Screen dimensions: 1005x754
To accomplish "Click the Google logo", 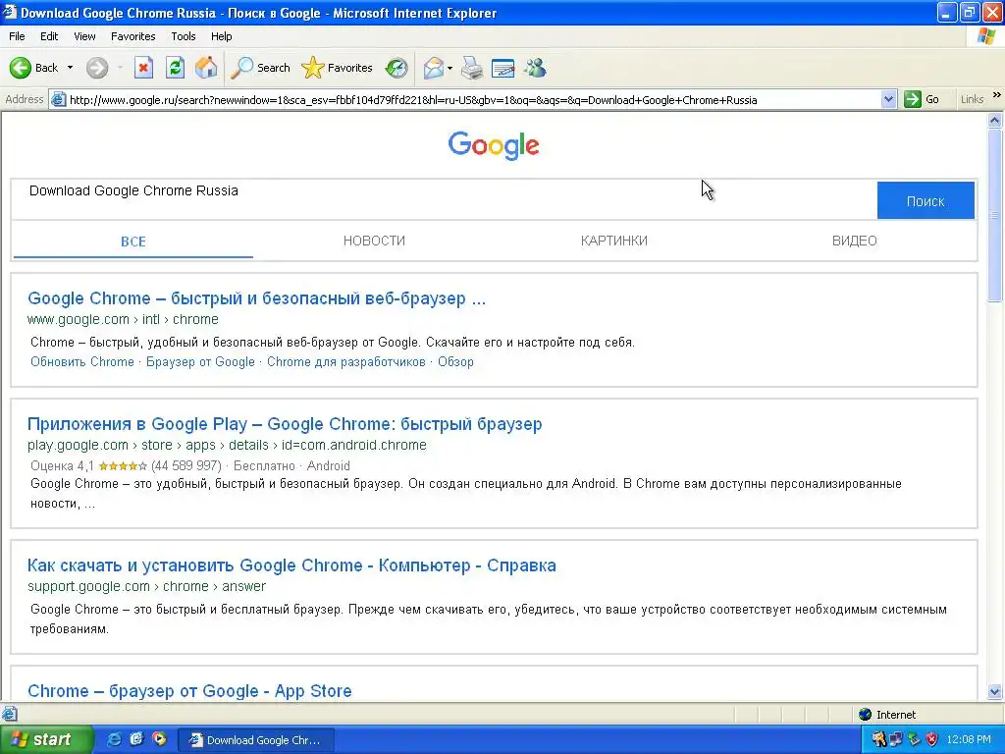I will 494,145.
